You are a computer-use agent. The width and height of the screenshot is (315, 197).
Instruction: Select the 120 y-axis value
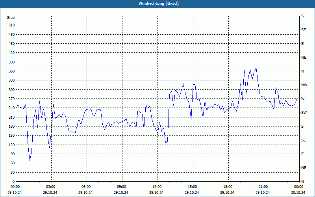coord(12,145)
